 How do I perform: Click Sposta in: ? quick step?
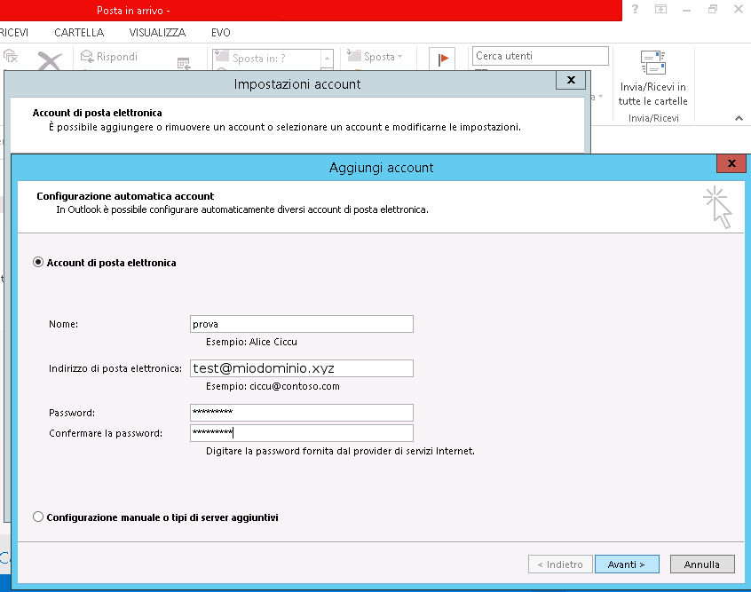coord(267,59)
